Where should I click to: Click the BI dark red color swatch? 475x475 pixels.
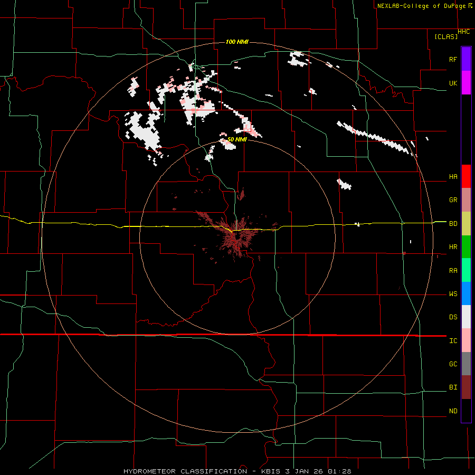pyautogui.click(x=466, y=387)
